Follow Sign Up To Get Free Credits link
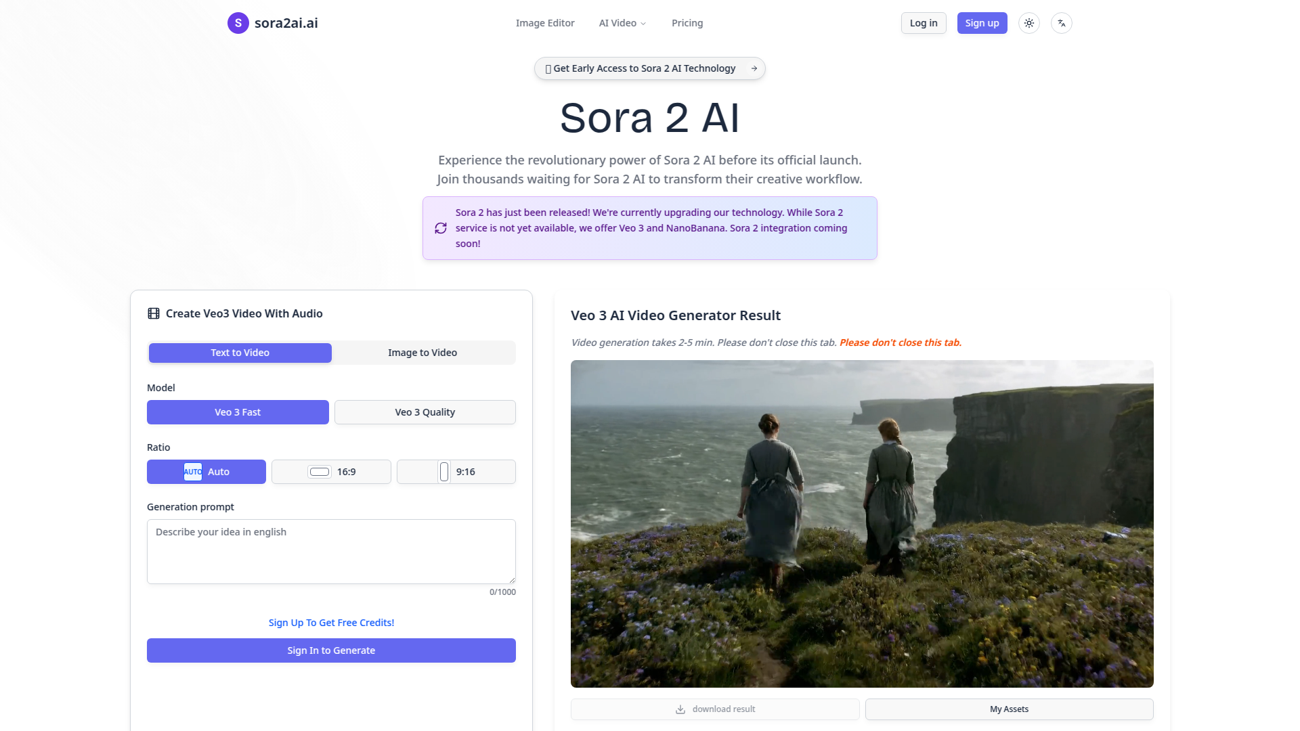This screenshot has height=731, width=1300. [331, 623]
